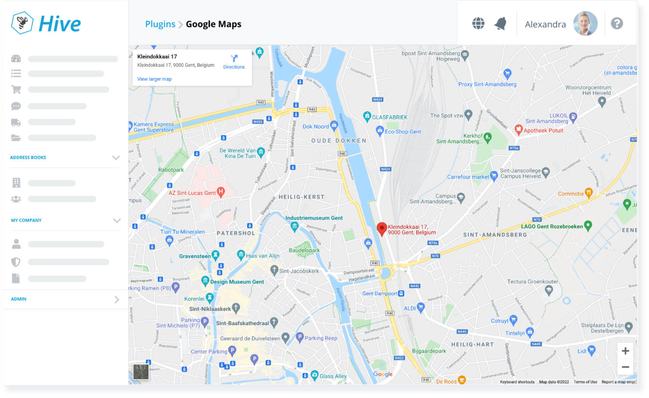Click the shield icon under My Company

point(16,262)
